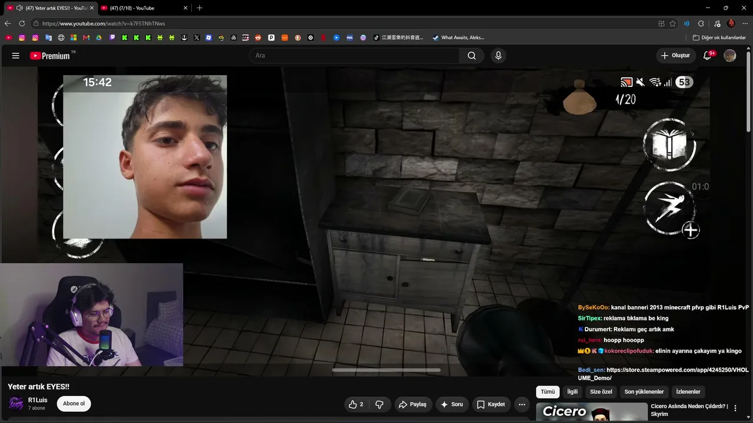The width and height of the screenshot is (753, 423).
Task: Subscribe with the Abone ol button
Action: click(74, 404)
